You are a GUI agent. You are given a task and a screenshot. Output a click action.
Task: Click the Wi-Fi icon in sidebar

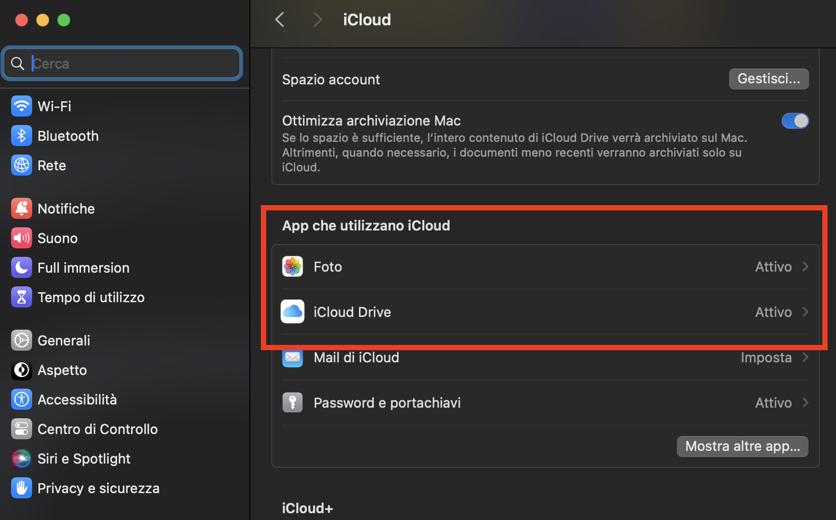(x=22, y=106)
